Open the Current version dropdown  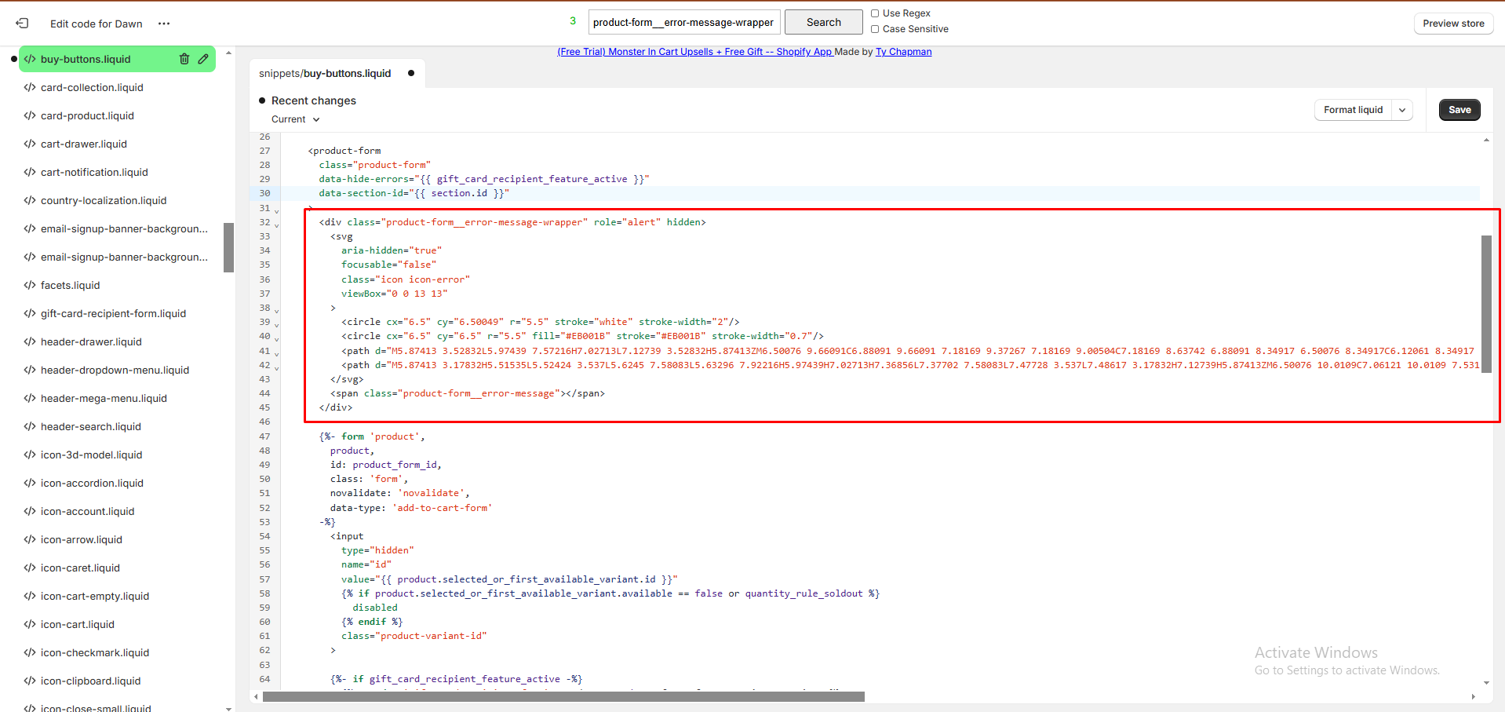[x=296, y=119]
